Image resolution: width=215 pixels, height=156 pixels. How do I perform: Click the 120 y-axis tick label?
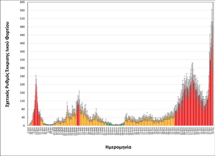pyautogui.click(x=22, y=101)
